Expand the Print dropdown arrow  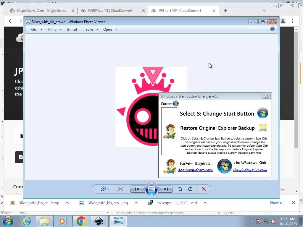click(60, 30)
